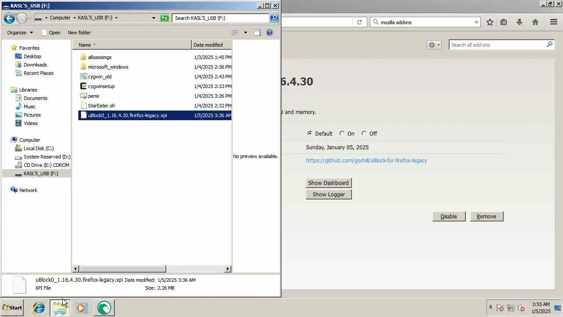This screenshot has height=317, width=563.
Task: Click the Explorer search magnifier icon
Action: (x=274, y=18)
